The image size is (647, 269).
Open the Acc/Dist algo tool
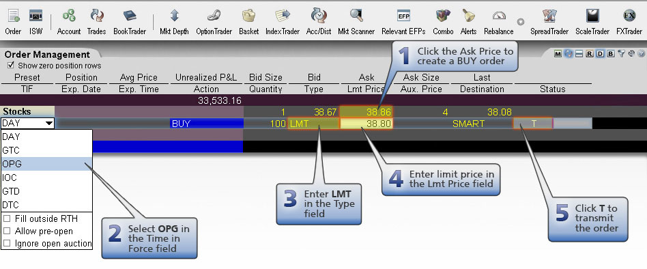pos(319,21)
